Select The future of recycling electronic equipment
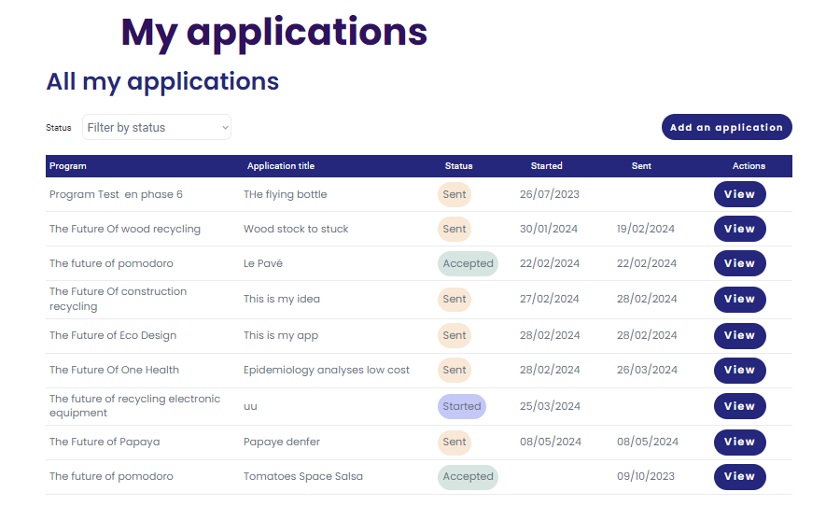 click(x=134, y=406)
